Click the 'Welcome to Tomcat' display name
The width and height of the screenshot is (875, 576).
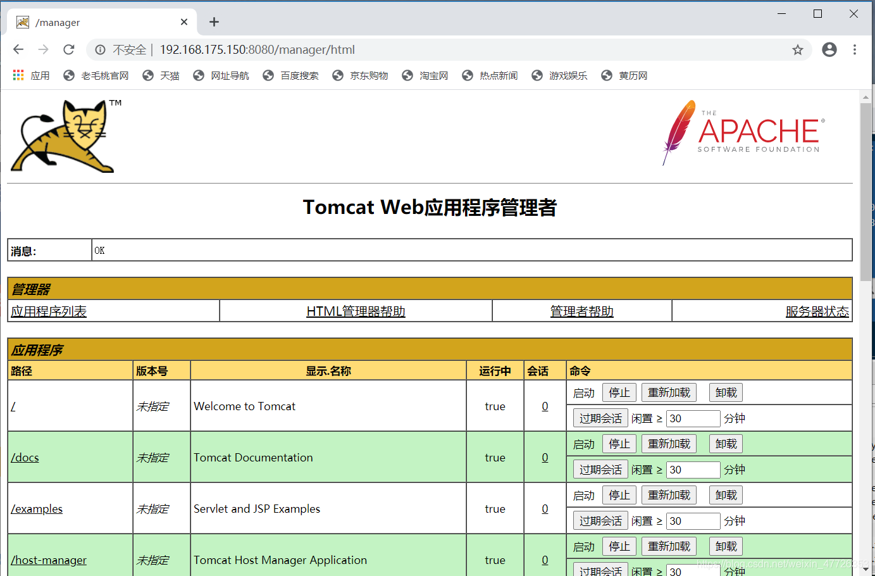click(x=244, y=406)
